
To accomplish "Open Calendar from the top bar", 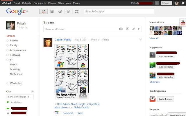I will pyautogui.click(x=27, y=3).
